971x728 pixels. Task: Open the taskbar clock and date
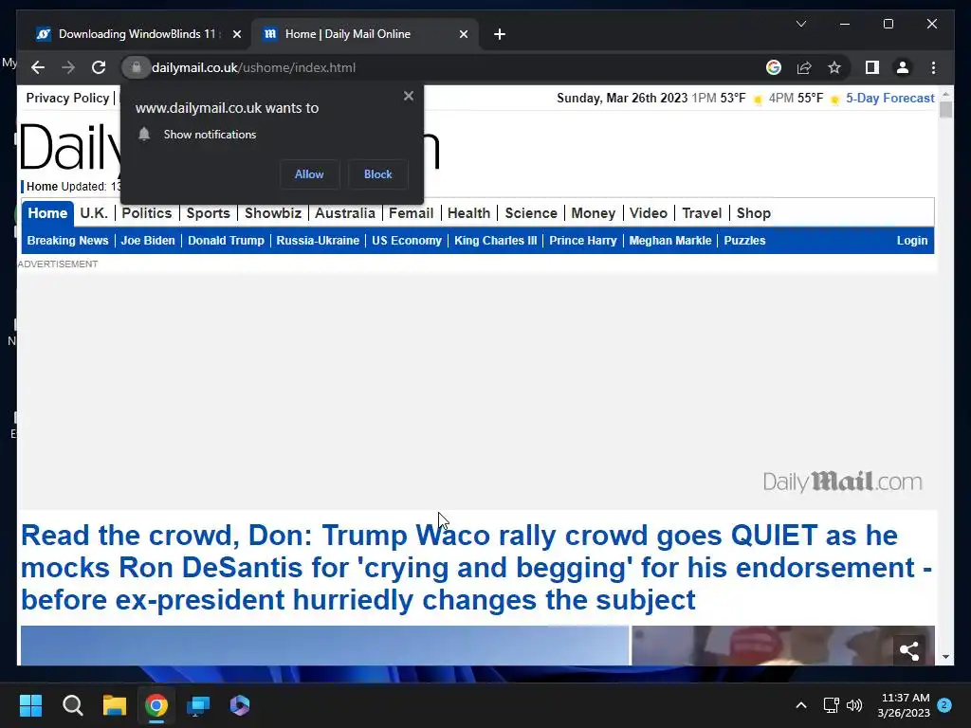tap(904, 705)
